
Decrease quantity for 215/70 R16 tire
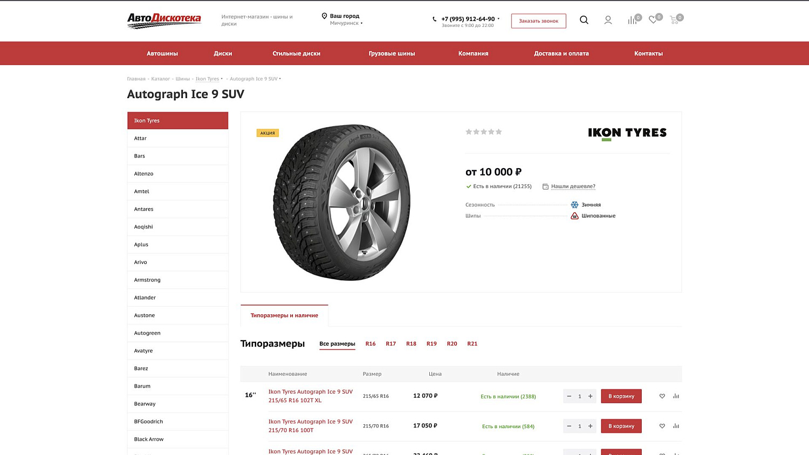[569, 426]
